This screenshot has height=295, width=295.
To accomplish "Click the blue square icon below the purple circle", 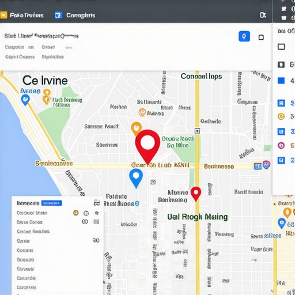I will click(x=281, y=160).
